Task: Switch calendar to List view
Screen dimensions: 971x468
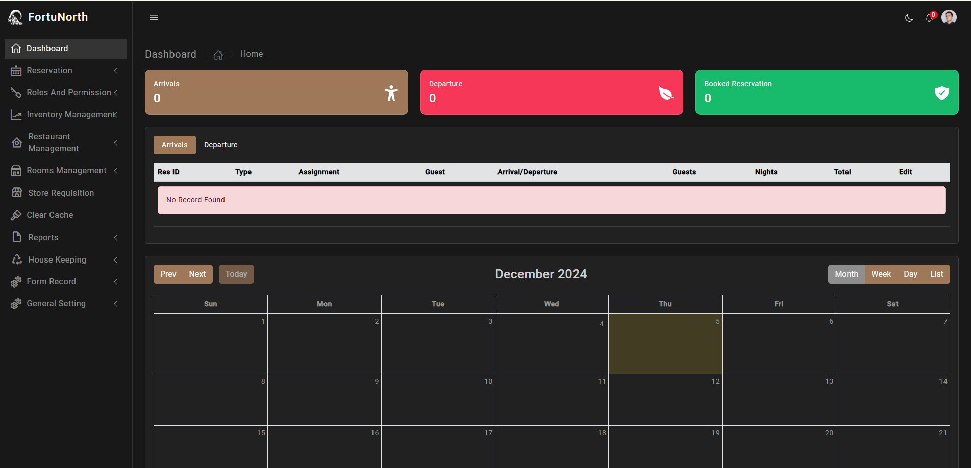Action: pyautogui.click(x=936, y=274)
